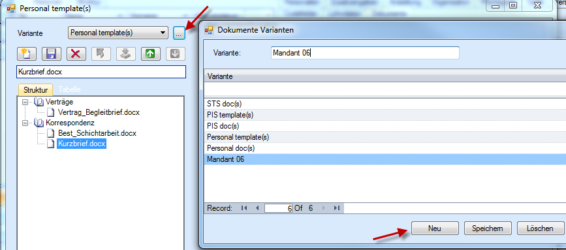Select the Struktur tab
Screen dimensions: 566x250
[x=35, y=89]
